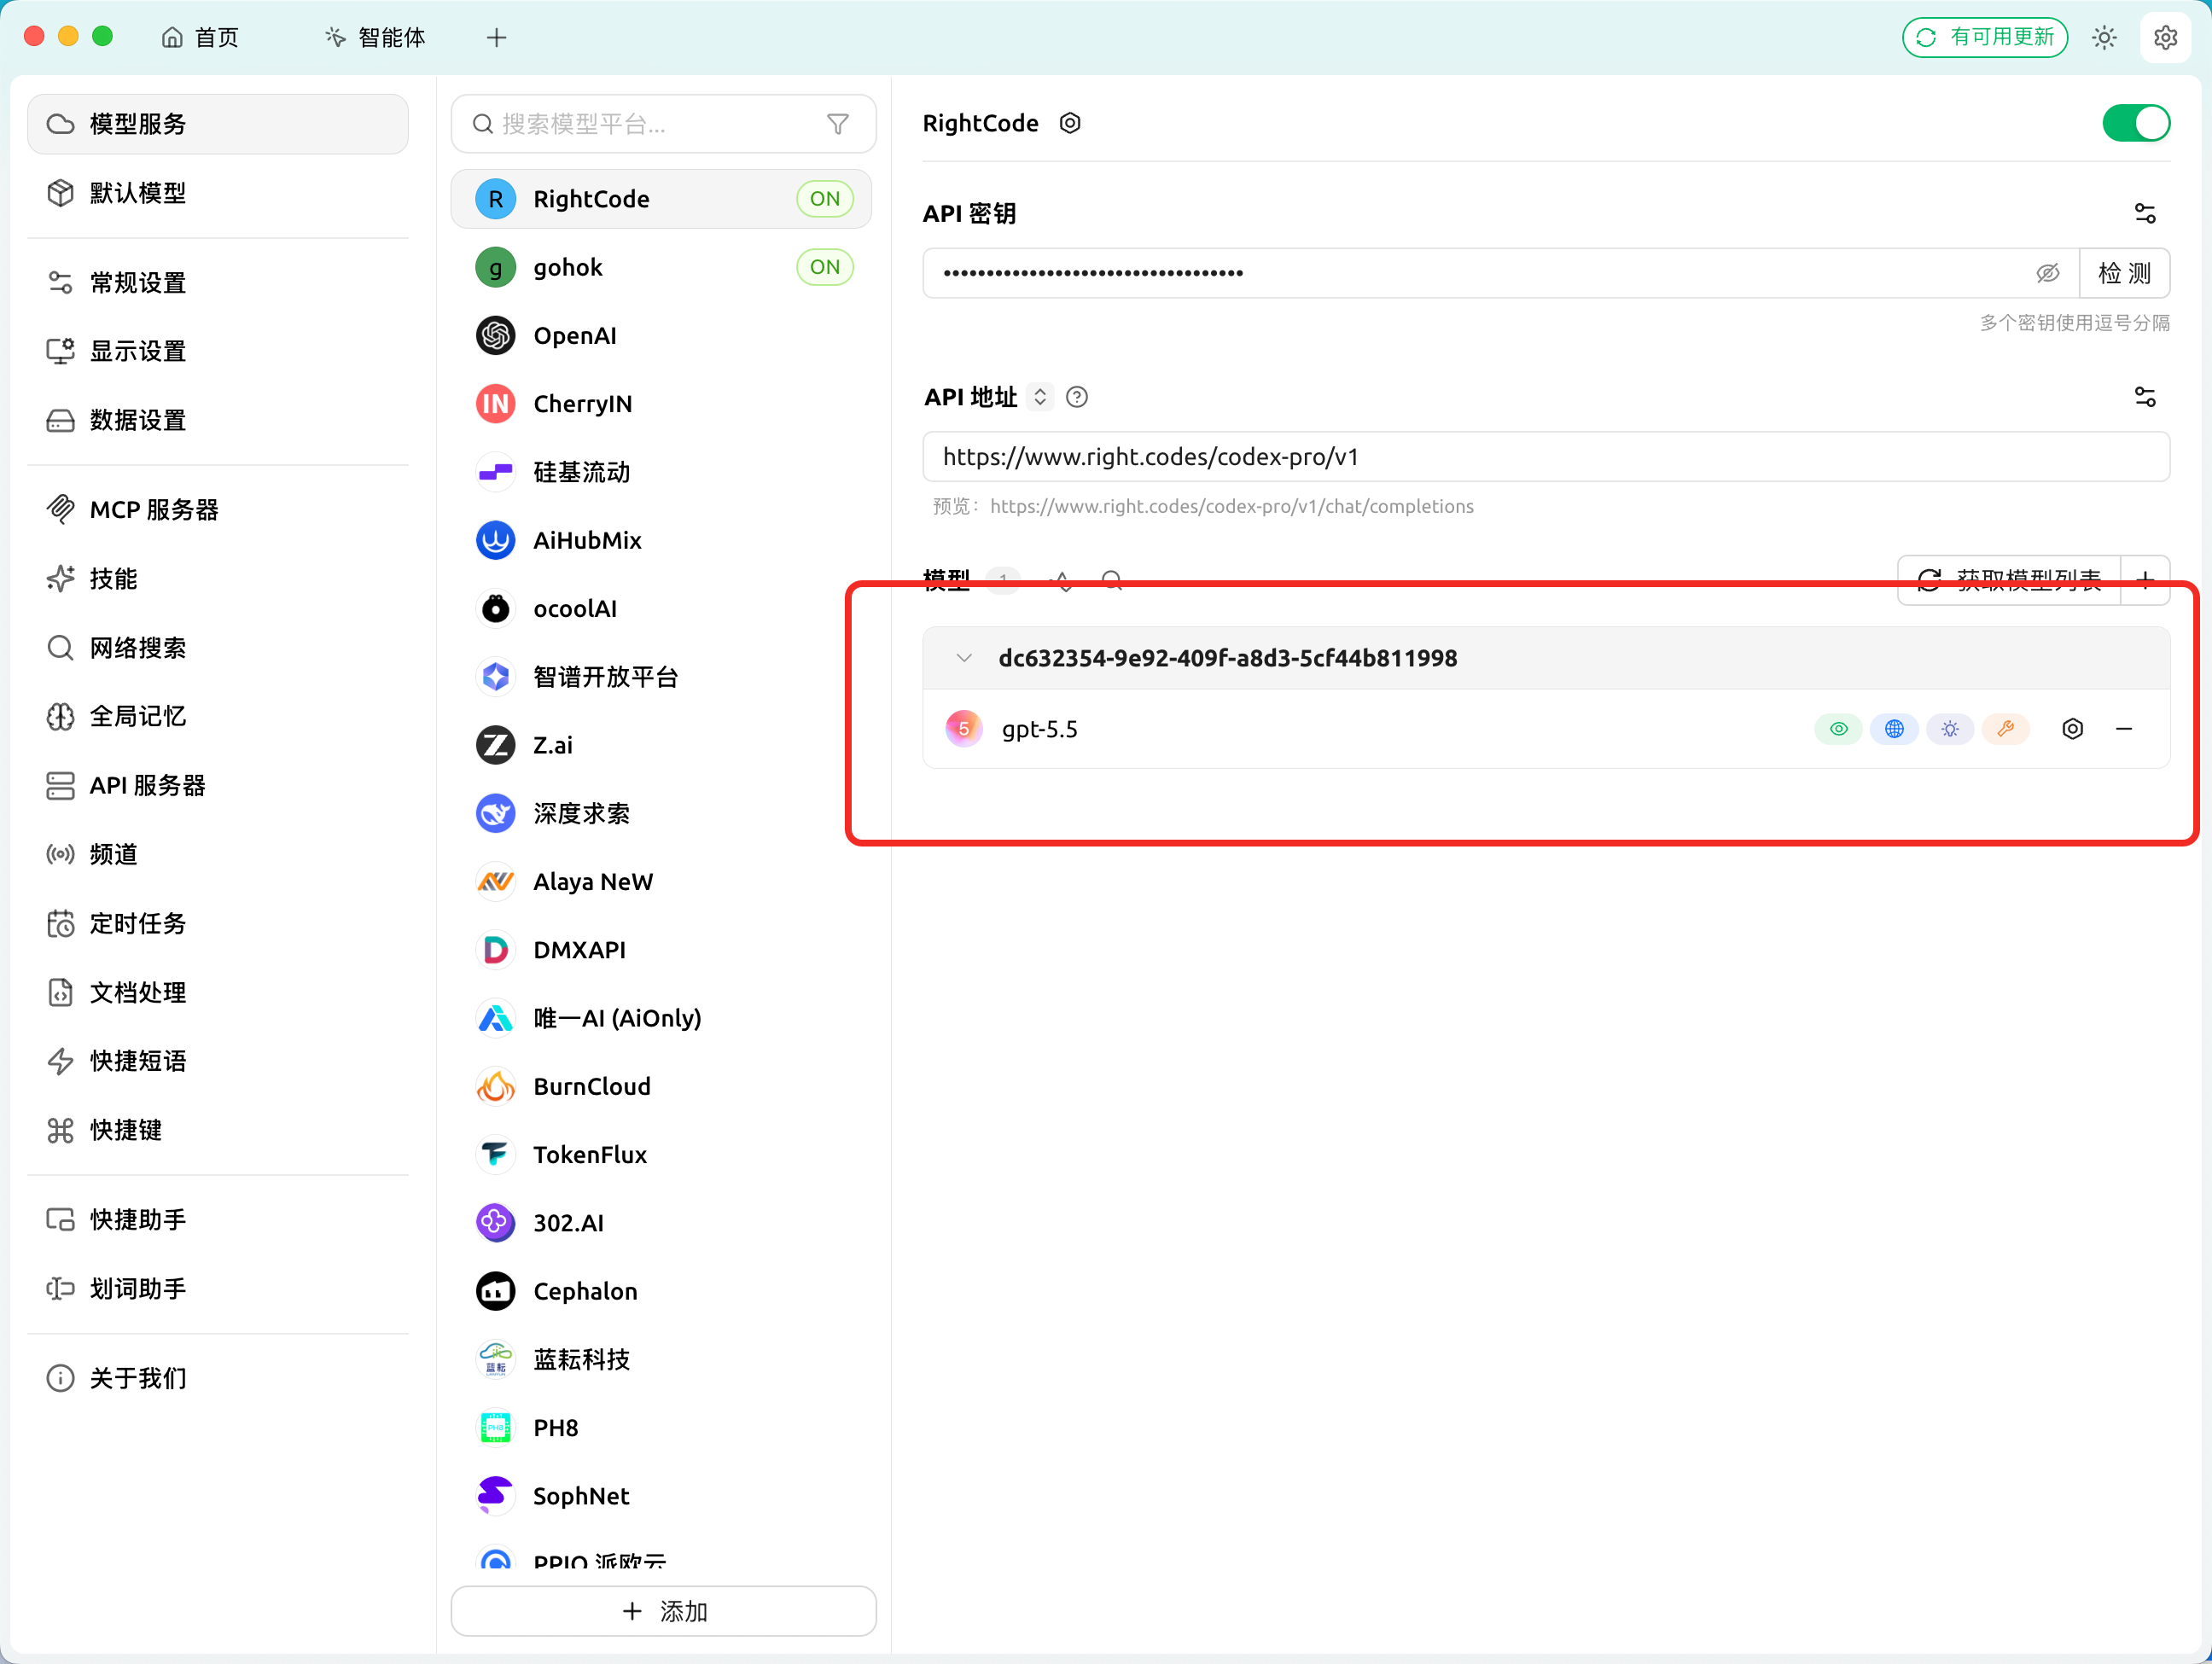Open the gpt-5.5 model settings hexagon icon
The width and height of the screenshot is (2212, 1664).
pos(2072,729)
